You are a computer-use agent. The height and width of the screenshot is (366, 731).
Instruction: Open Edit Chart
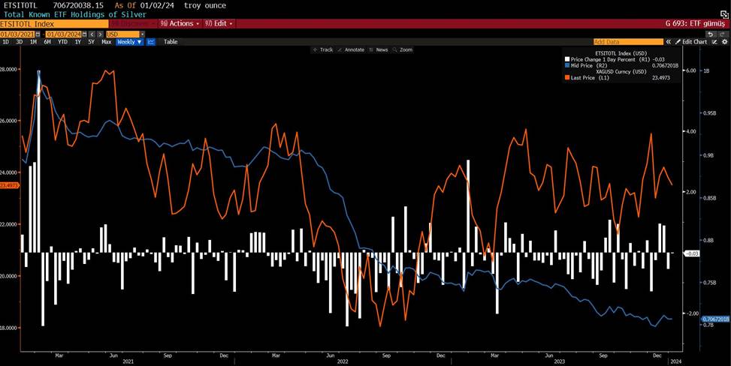(691, 42)
